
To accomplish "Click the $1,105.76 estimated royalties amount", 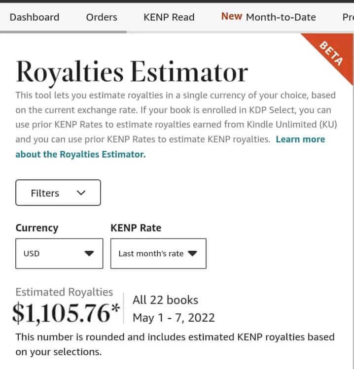I will (62, 313).
